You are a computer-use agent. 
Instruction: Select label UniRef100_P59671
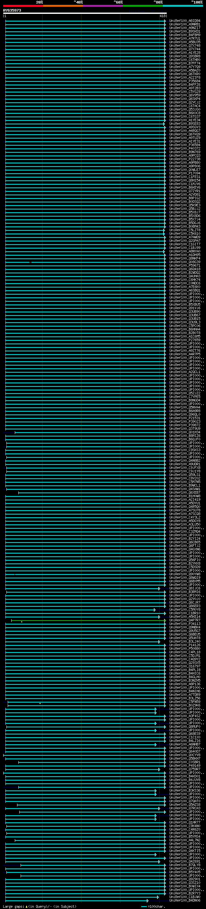coord(184,266)
